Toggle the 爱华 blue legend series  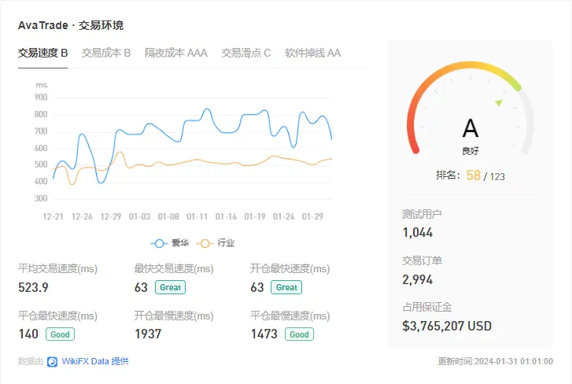170,243
